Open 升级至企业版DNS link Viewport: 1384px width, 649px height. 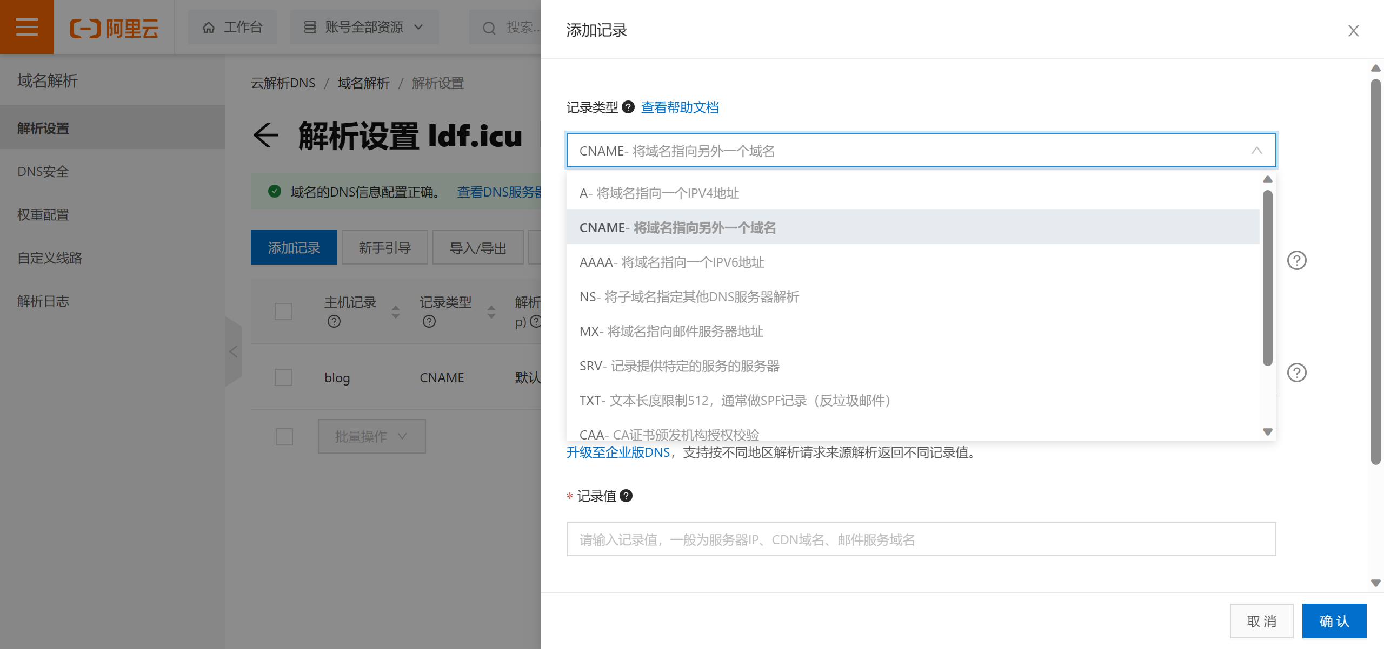[618, 452]
